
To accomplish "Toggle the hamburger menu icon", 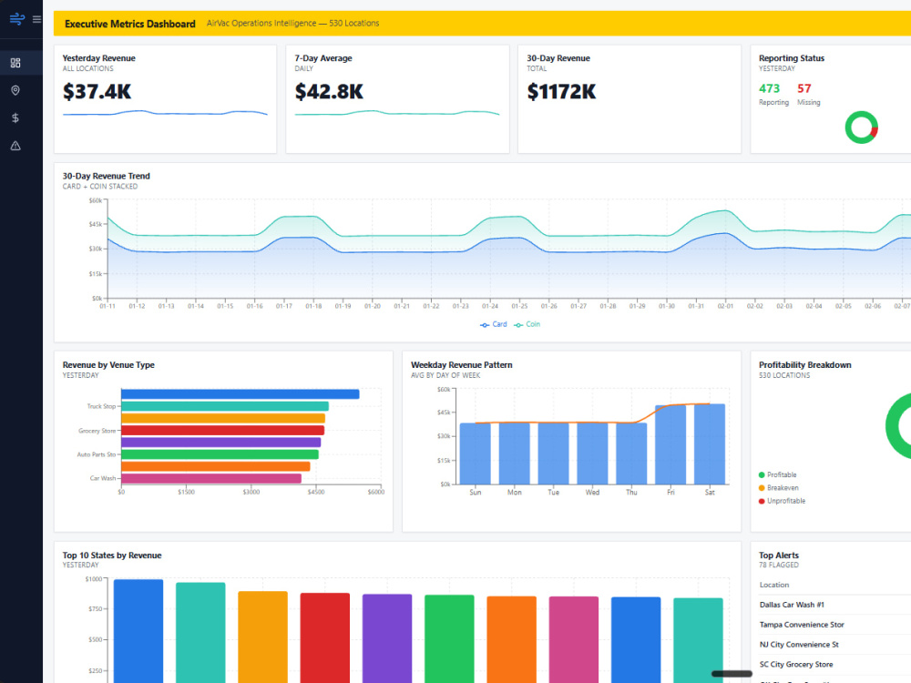I will 36,19.
